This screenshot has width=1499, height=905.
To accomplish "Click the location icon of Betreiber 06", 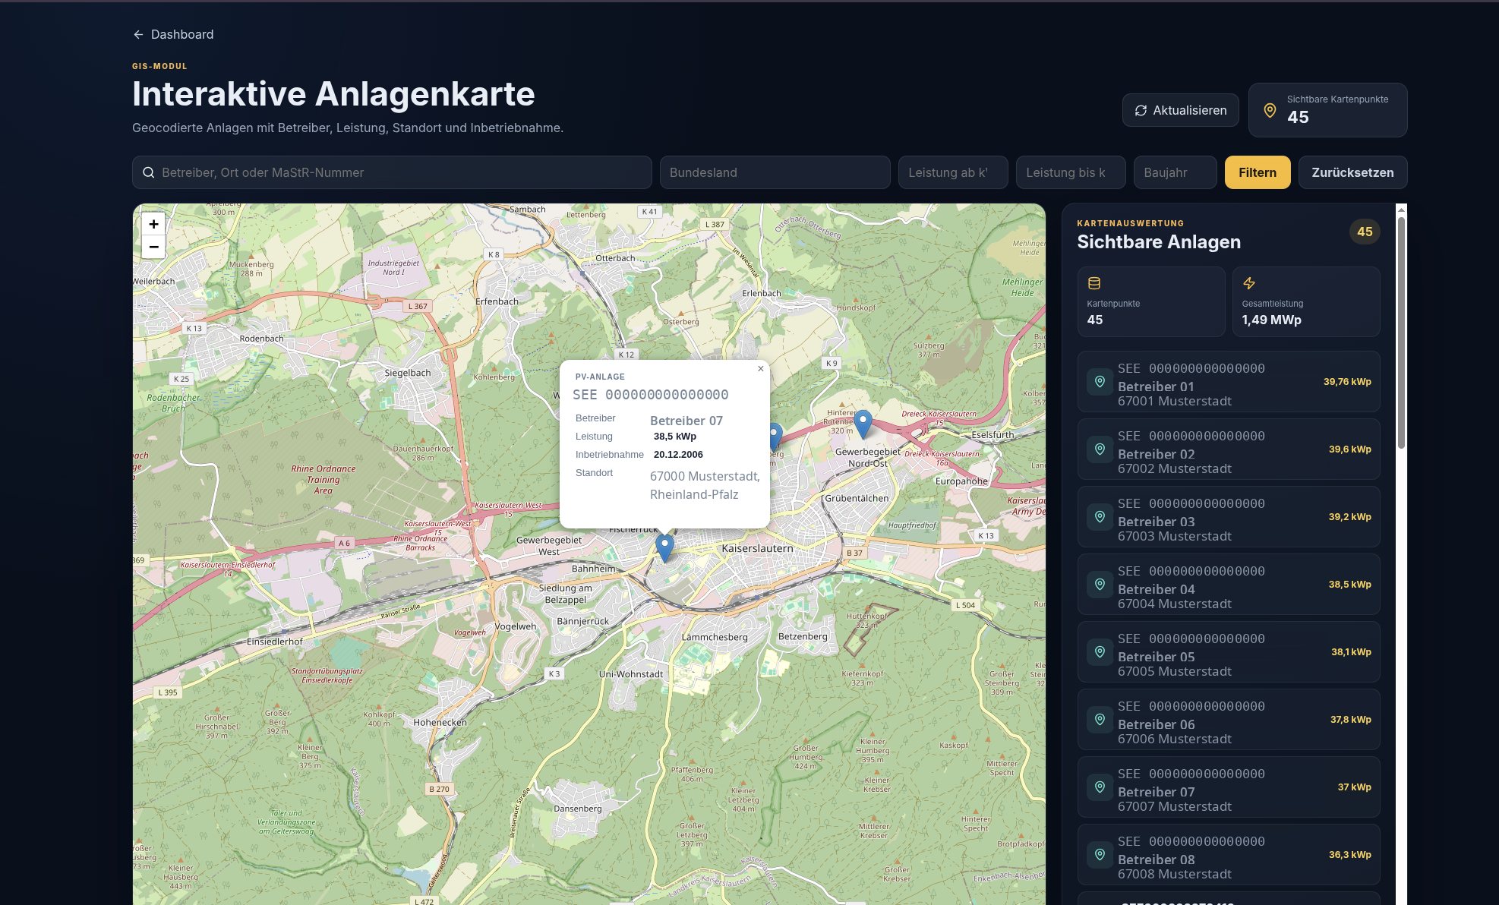I will [x=1100, y=720].
